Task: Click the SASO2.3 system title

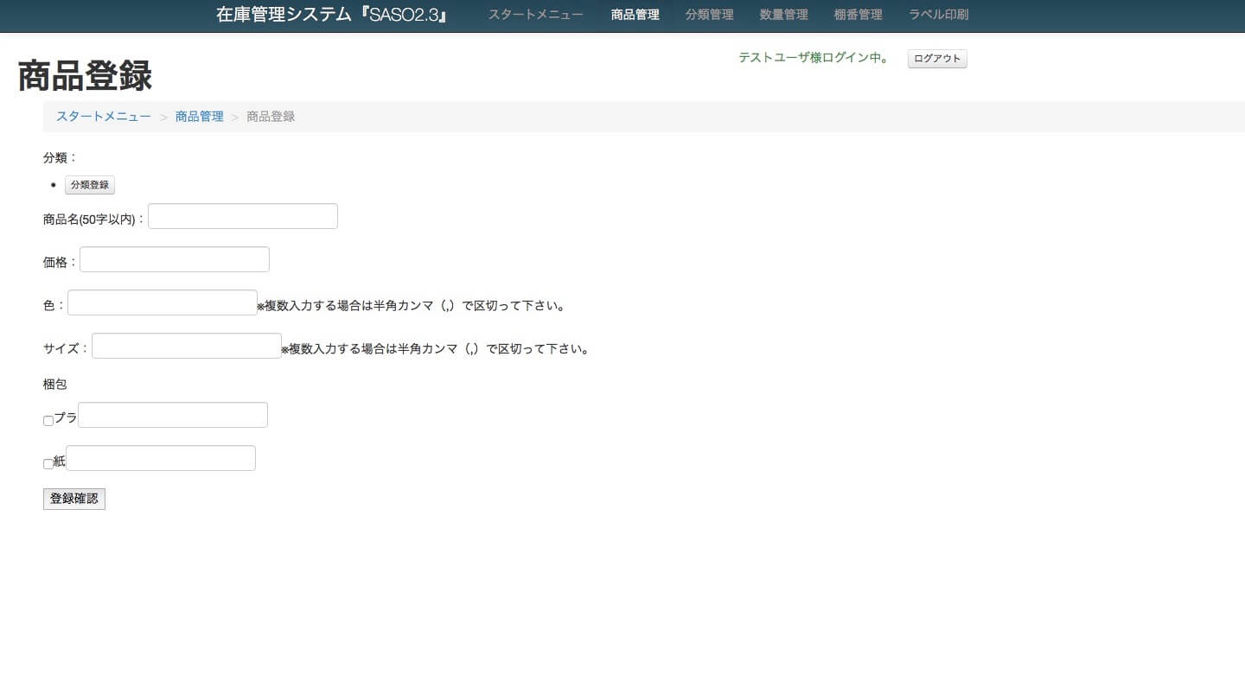Action: (x=331, y=15)
